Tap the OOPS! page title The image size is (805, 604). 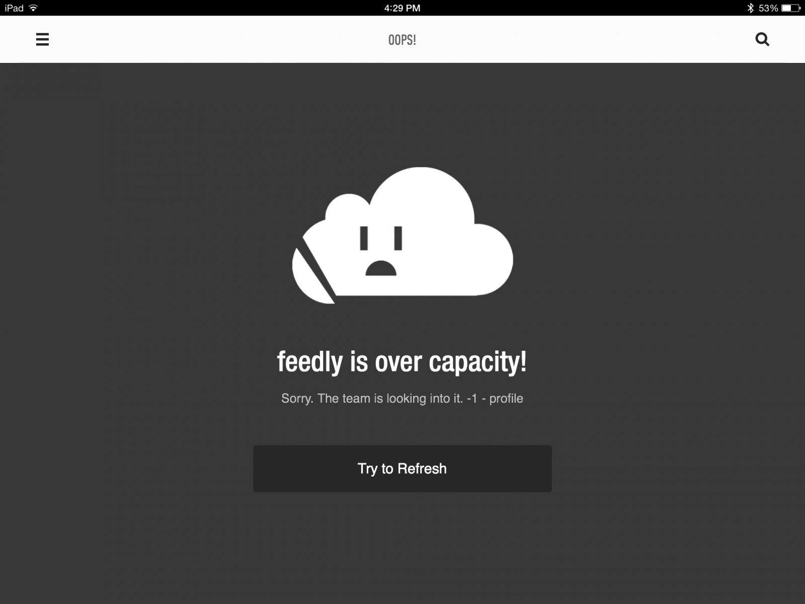(x=402, y=40)
